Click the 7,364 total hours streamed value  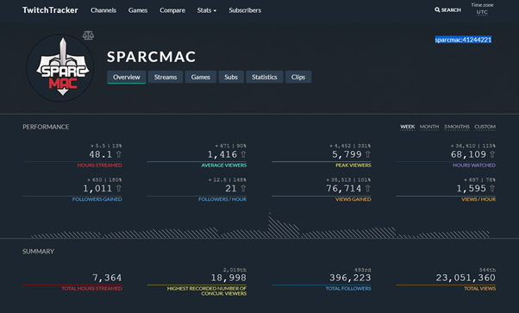(x=107, y=278)
